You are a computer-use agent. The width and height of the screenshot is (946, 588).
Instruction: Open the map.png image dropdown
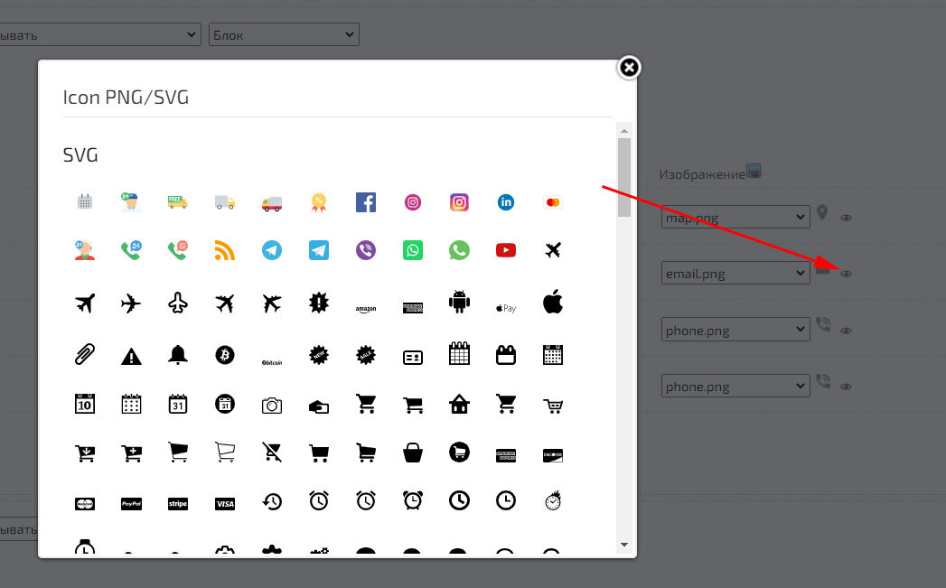coord(735,217)
